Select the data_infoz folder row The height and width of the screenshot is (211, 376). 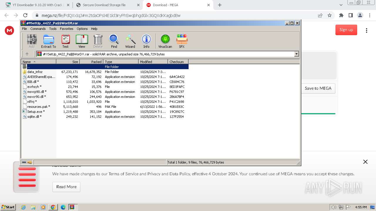coord(105,72)
